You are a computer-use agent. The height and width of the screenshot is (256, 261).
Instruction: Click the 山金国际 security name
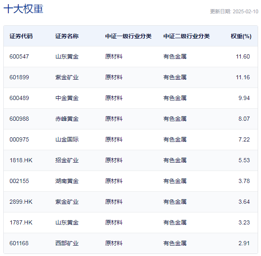67,139
